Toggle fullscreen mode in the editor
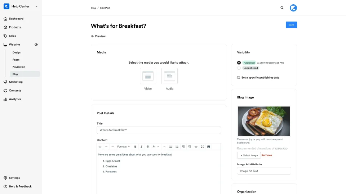This screenshot has width=346, height=194. (x=202, y=147)
